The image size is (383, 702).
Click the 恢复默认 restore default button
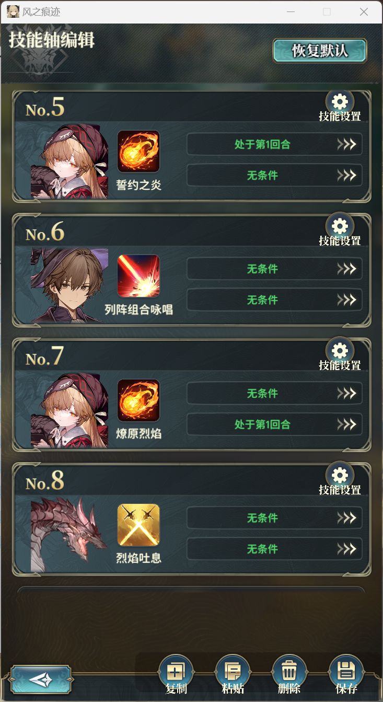tap(320, 51)
